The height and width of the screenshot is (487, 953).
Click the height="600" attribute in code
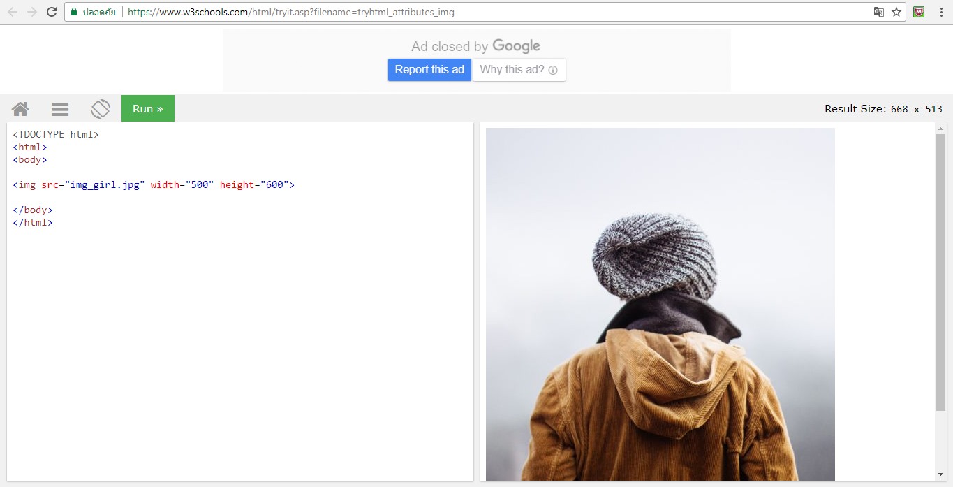(254, 184)
